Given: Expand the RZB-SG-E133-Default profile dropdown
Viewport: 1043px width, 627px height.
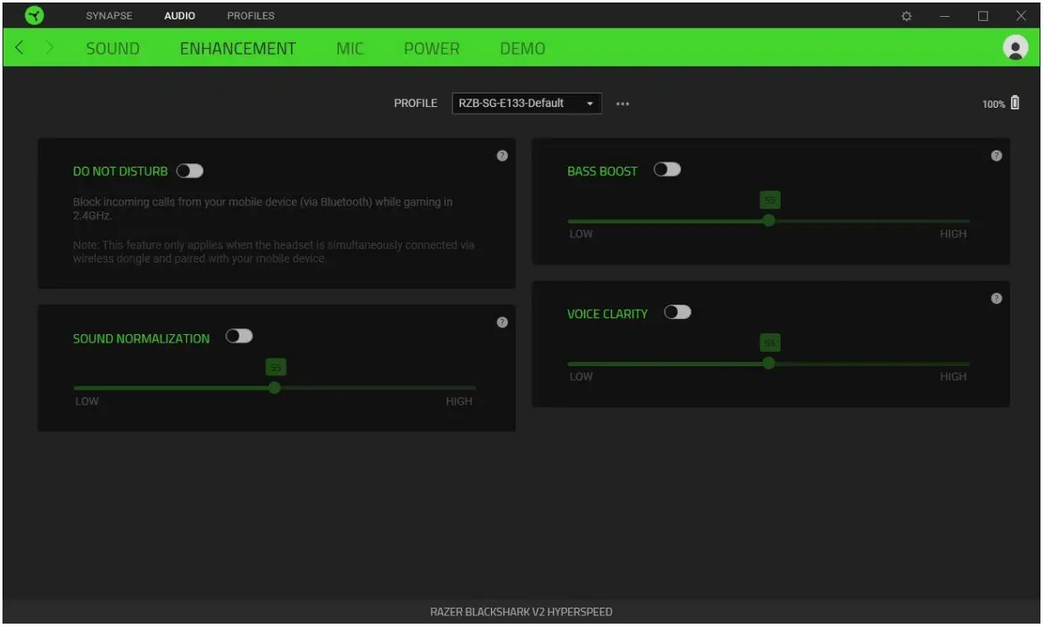Looking at the screenshot, I should (527, 103).
